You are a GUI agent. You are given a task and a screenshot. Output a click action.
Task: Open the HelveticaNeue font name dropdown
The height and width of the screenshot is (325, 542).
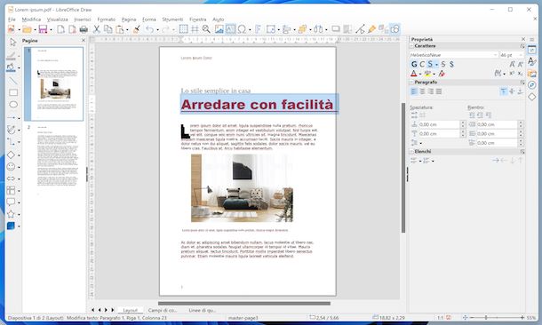pos(495,55)
